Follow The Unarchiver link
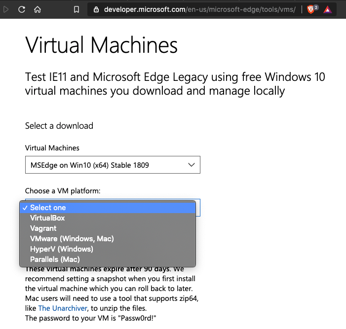The image size is (346, 329). [x=63, y=308]
